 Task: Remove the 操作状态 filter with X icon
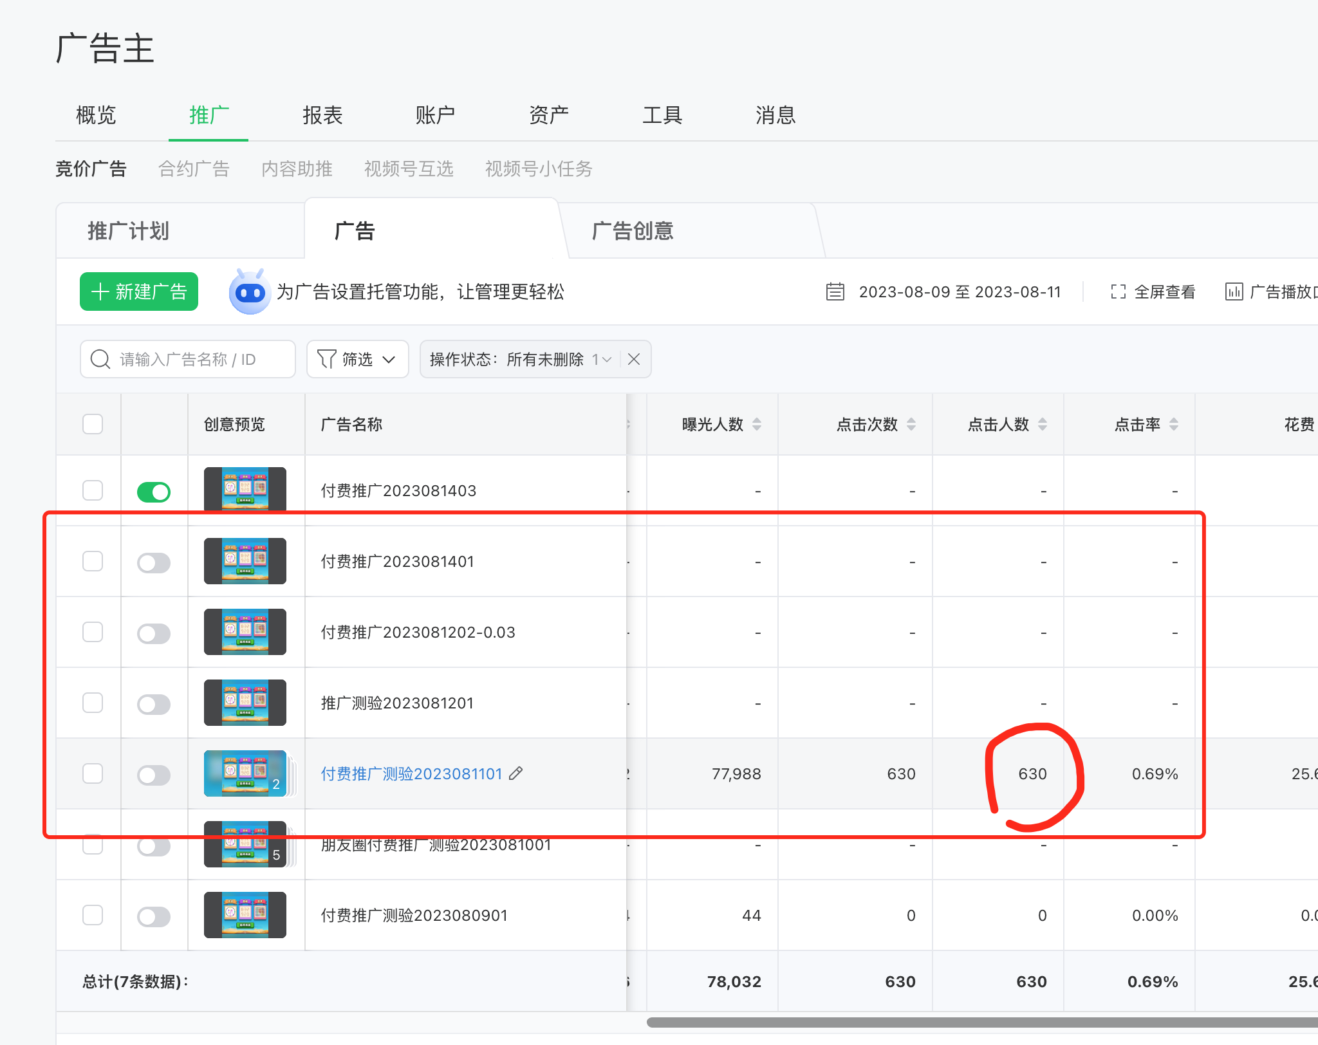coord(634,359)
